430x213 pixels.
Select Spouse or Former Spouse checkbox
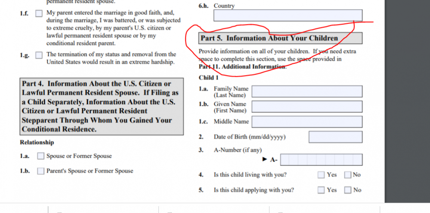point(40,156)
